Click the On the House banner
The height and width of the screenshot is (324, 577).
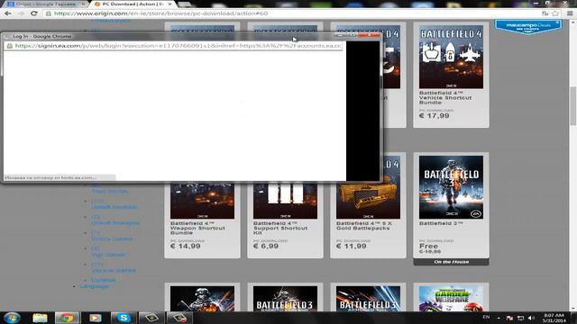pos(451,262)
